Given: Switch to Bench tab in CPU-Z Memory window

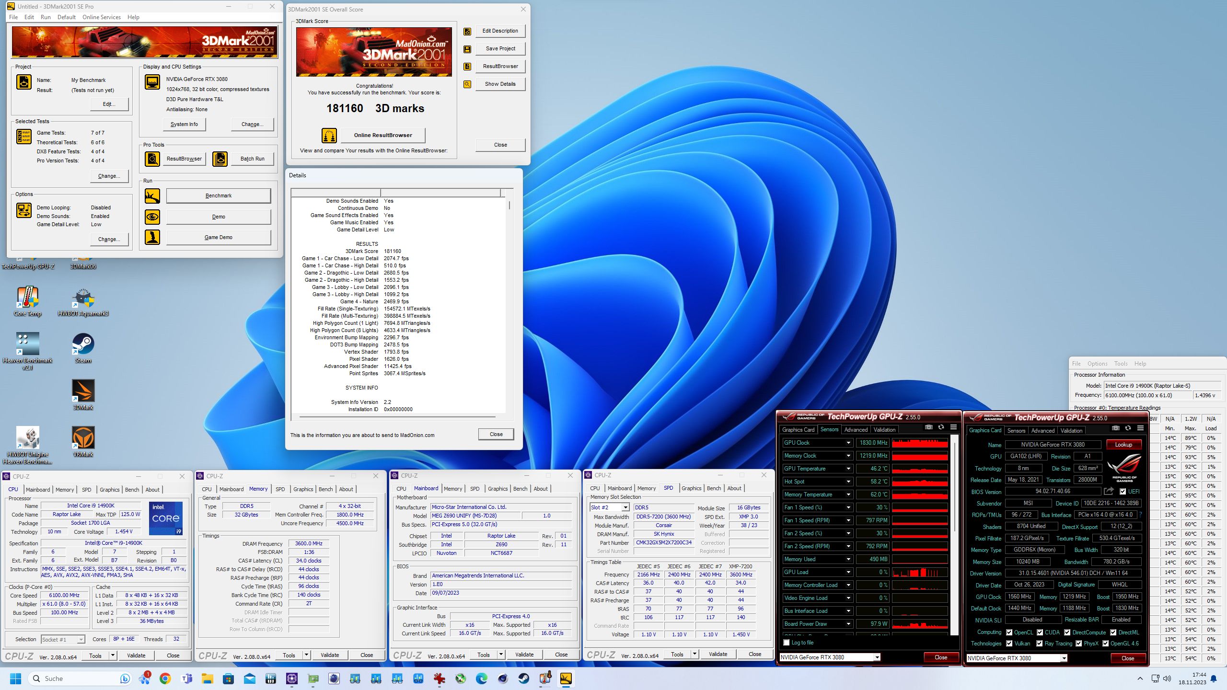Looking at the screenshot, I should pos(325,489).
